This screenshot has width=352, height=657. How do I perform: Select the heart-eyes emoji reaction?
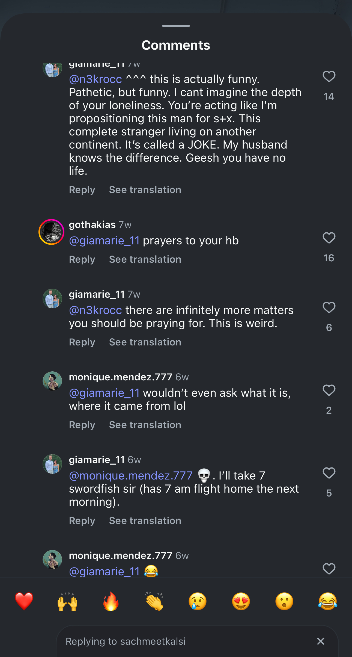pyautogui.click(x=241, y=601)
